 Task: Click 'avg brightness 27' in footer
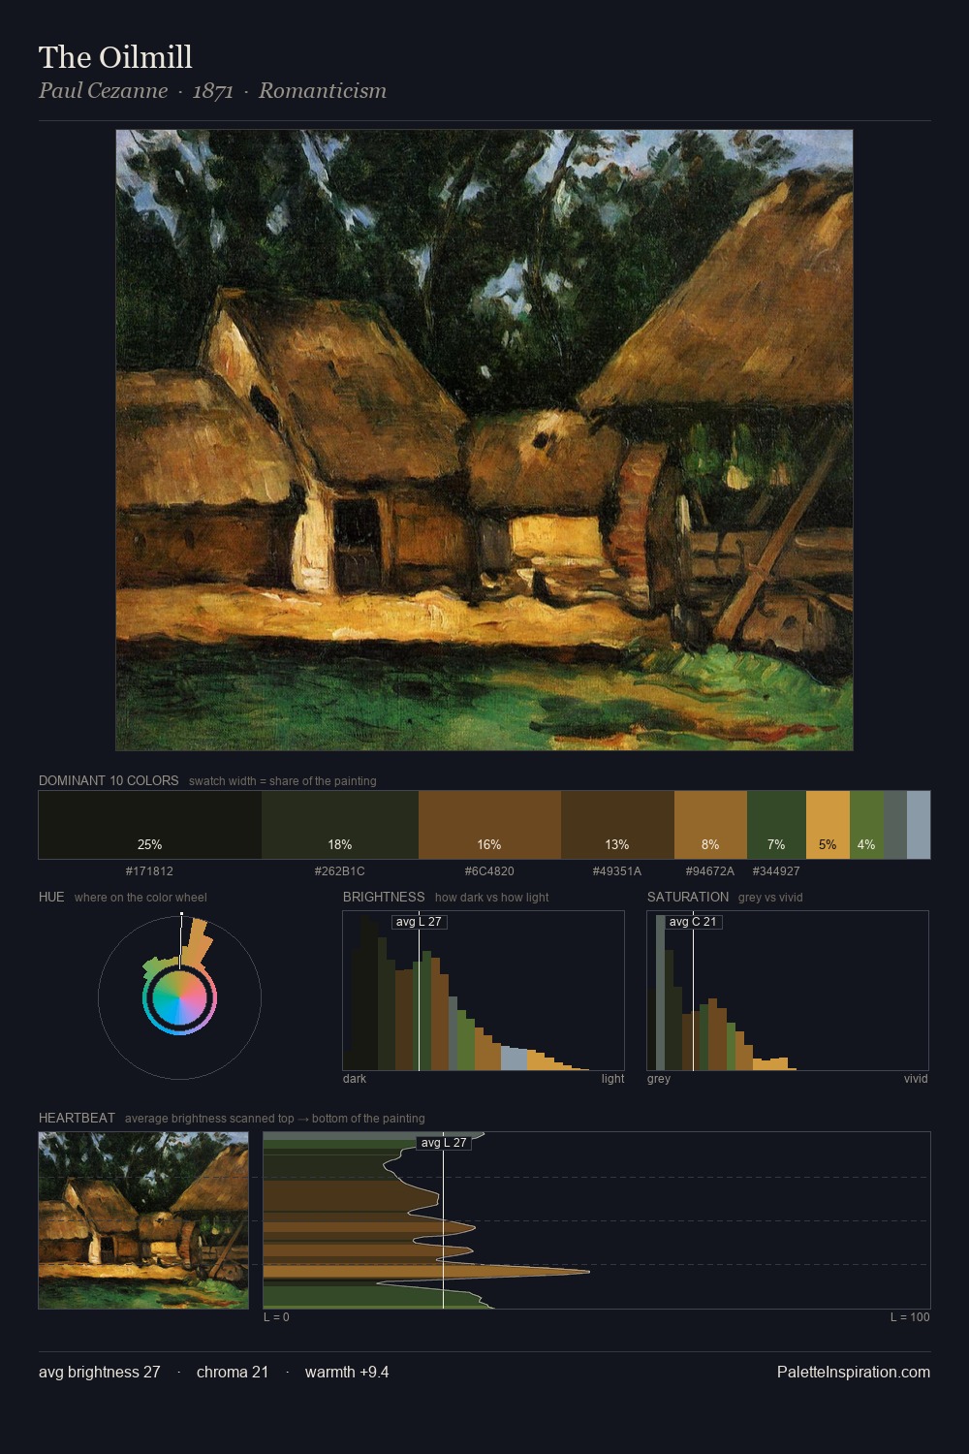100,1372
